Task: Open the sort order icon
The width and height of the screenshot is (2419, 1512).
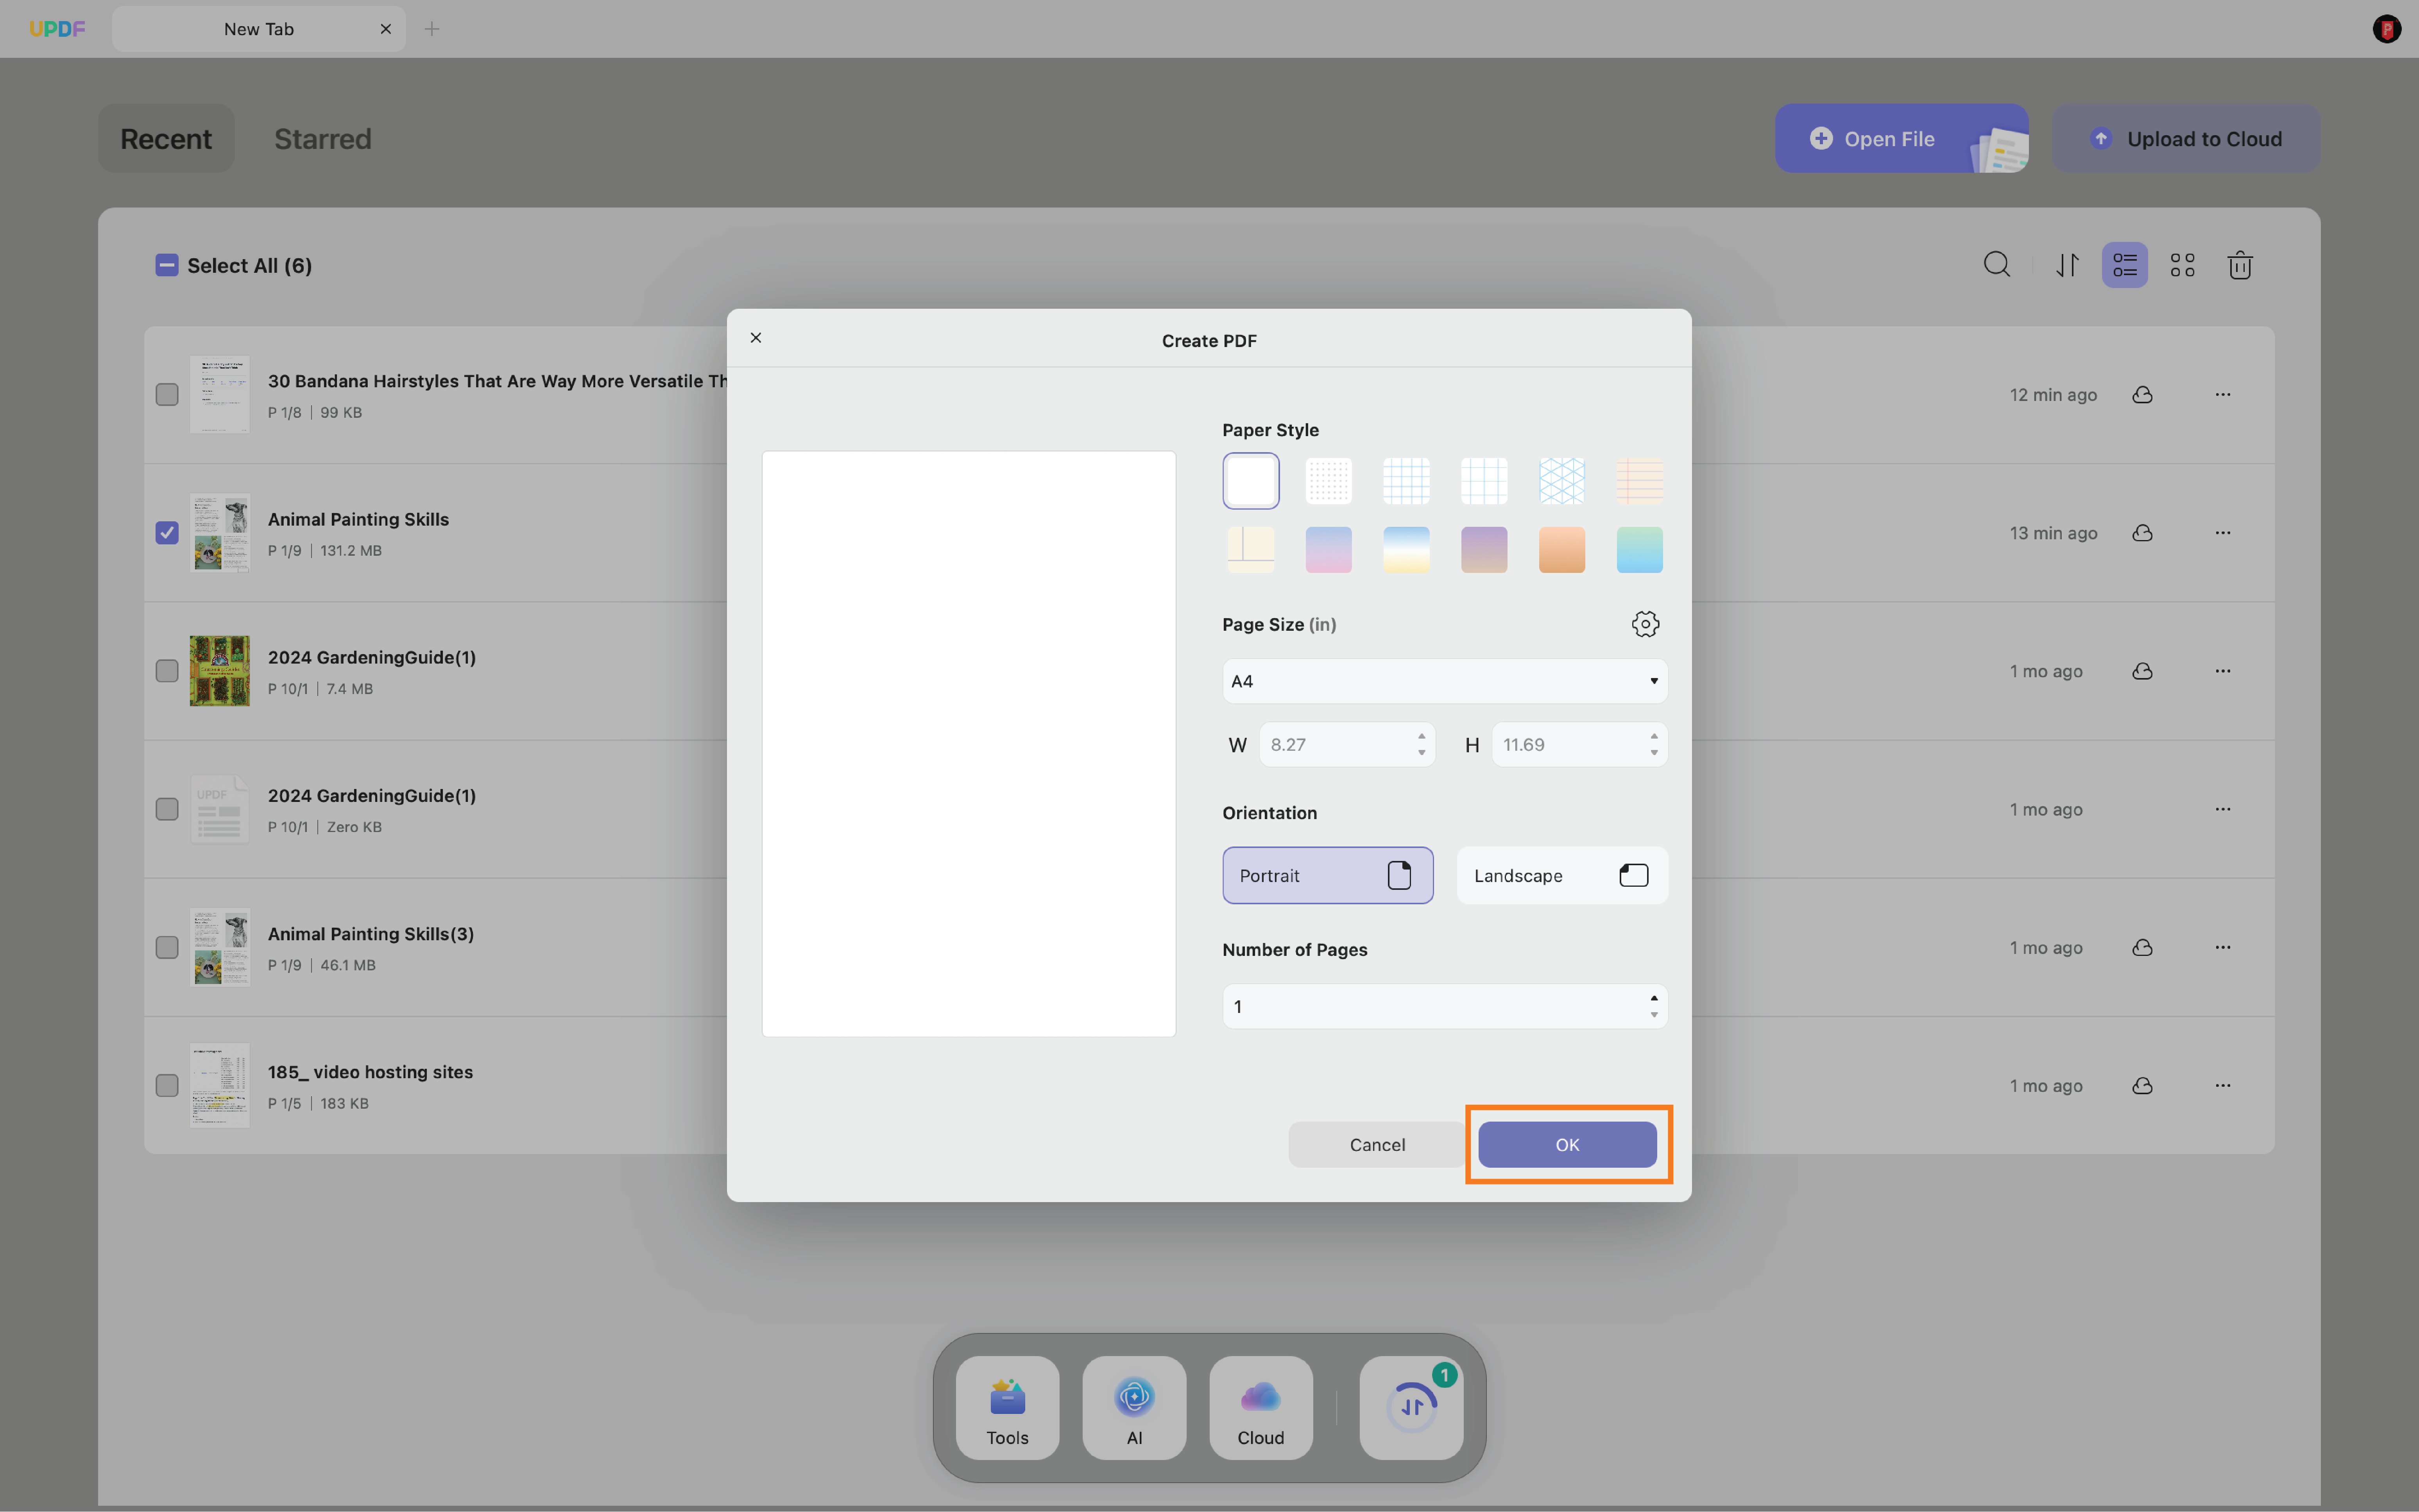Action: pos(2067,265)
